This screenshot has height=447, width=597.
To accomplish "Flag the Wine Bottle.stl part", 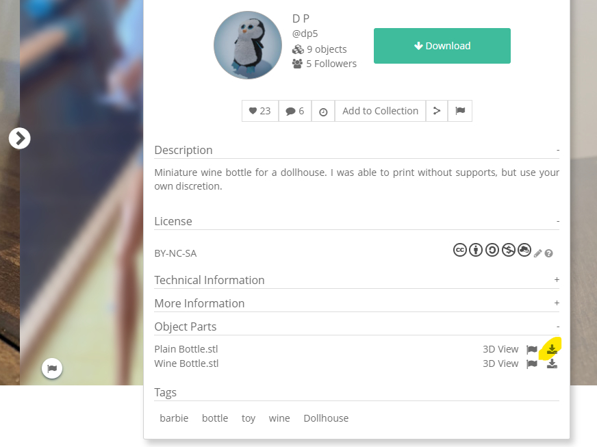I will click(x=531, y=364).
